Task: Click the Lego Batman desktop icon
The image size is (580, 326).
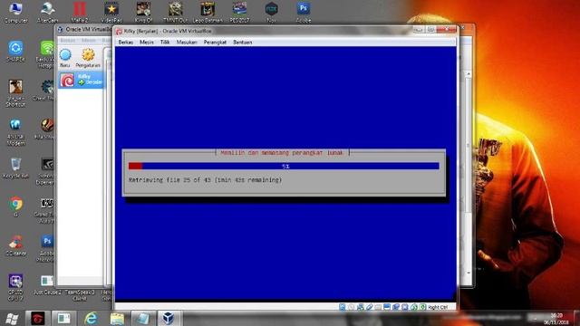Action: click(208, 12)
